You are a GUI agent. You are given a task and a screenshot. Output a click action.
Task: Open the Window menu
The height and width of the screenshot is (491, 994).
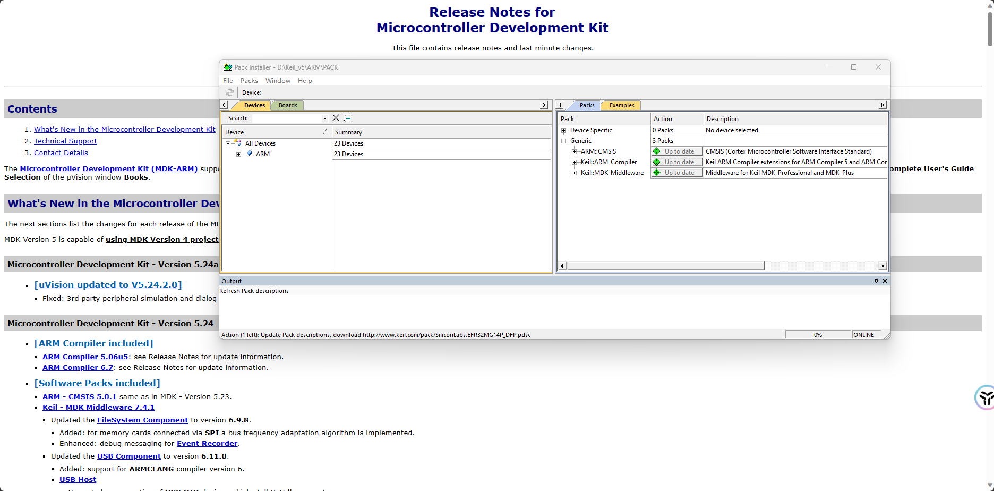pyautogui.click(x=278, y=81)
